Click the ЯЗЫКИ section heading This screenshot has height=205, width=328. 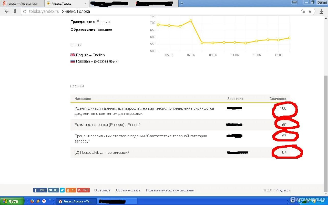[76, 45]
